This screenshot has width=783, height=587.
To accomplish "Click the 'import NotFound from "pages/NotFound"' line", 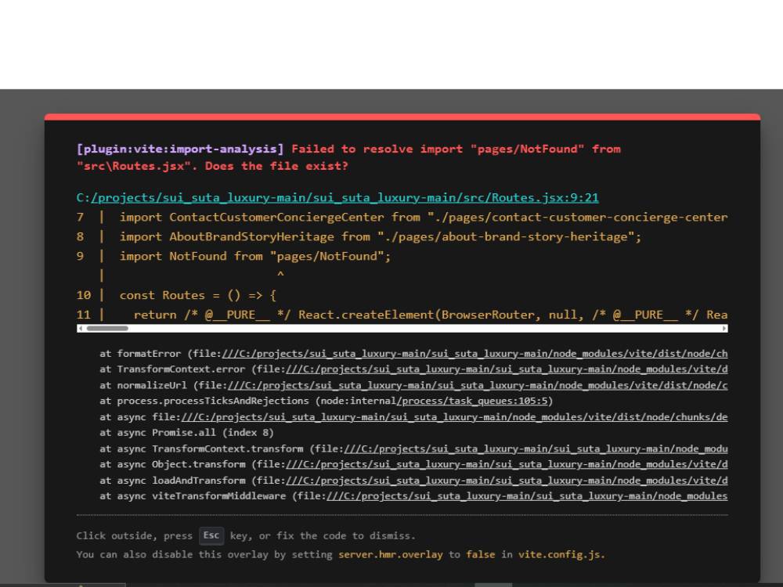I will (x=254, y=256).
